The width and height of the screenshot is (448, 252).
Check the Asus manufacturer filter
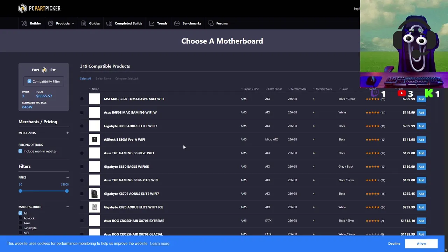[20, 223]
